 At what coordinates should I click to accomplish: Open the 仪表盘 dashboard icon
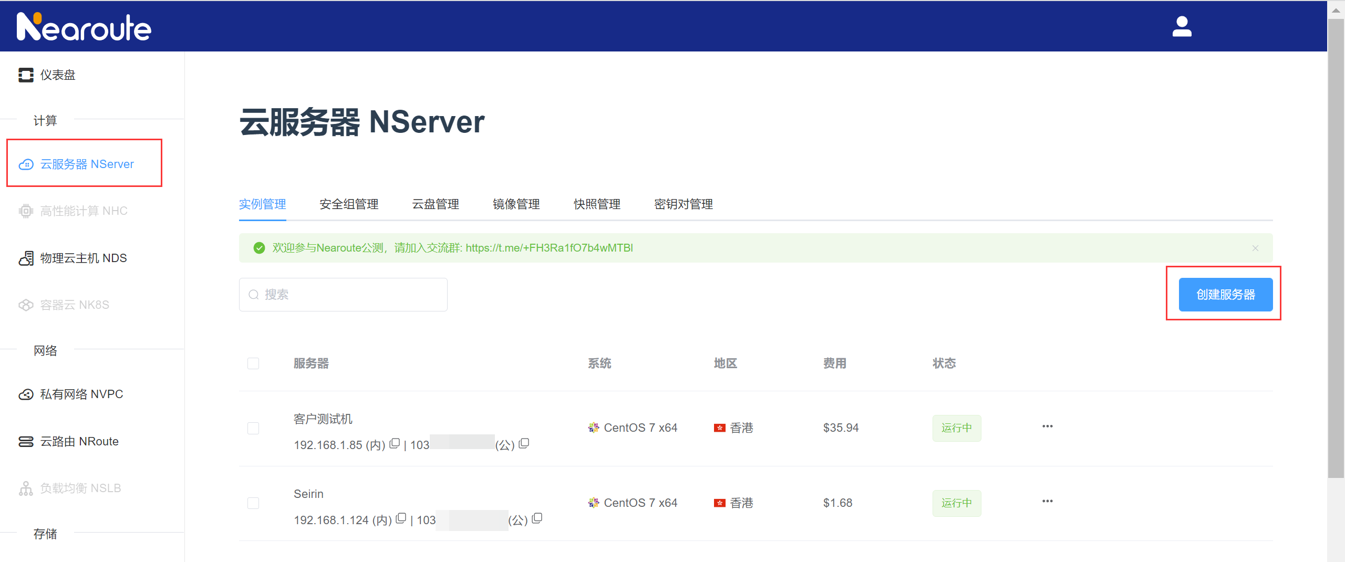pos(26,75)
